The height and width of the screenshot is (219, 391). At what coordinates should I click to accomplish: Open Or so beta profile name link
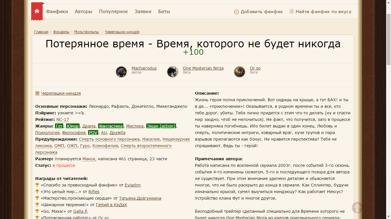coord(255,68)
